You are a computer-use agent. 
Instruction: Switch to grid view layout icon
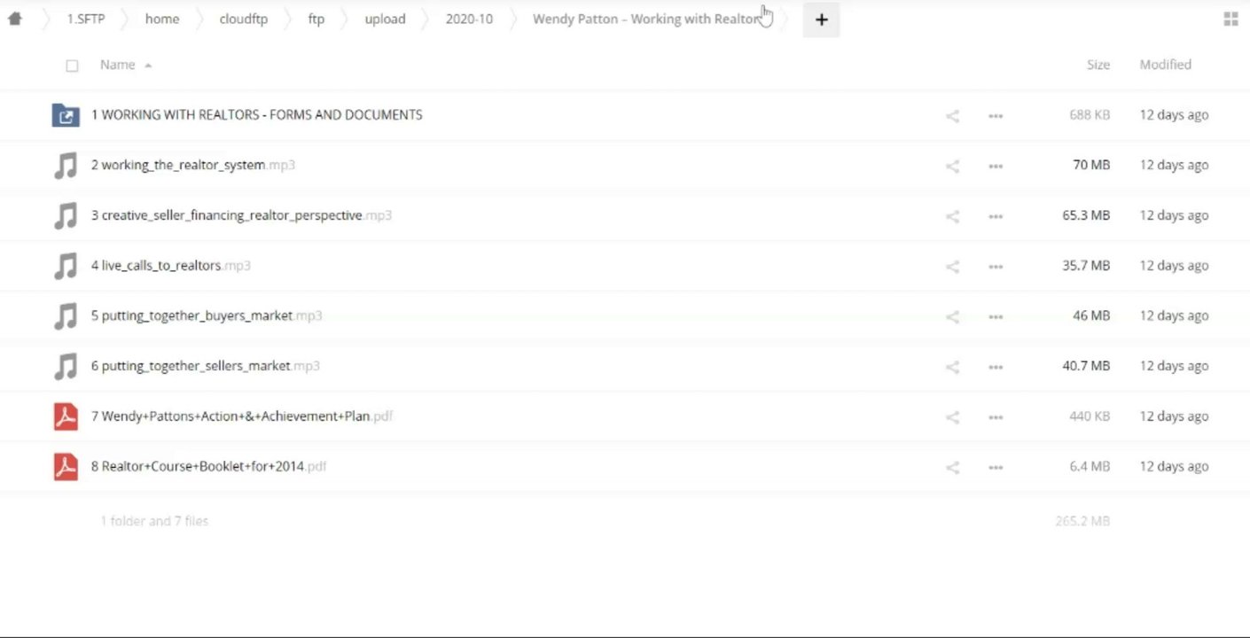pos(1230,19)
